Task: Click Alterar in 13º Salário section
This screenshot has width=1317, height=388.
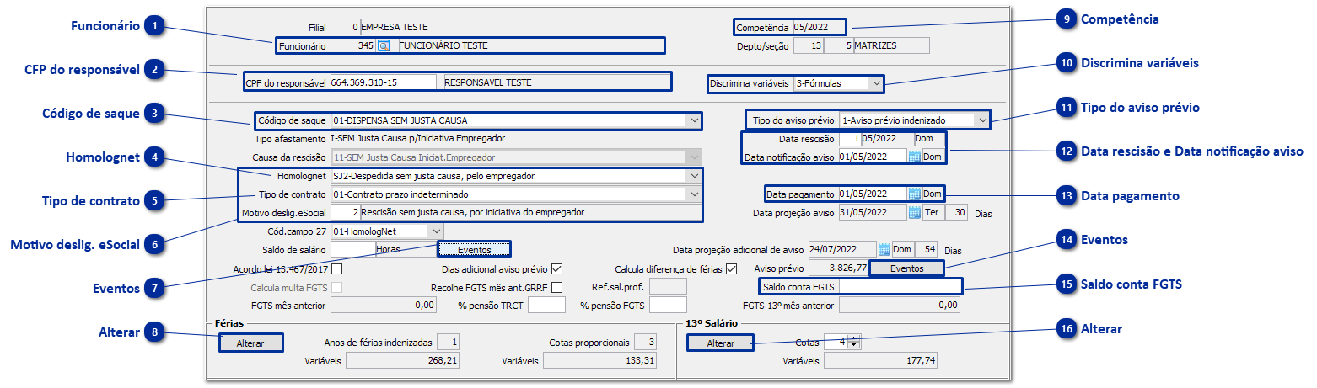Action: tap(721, 343)
